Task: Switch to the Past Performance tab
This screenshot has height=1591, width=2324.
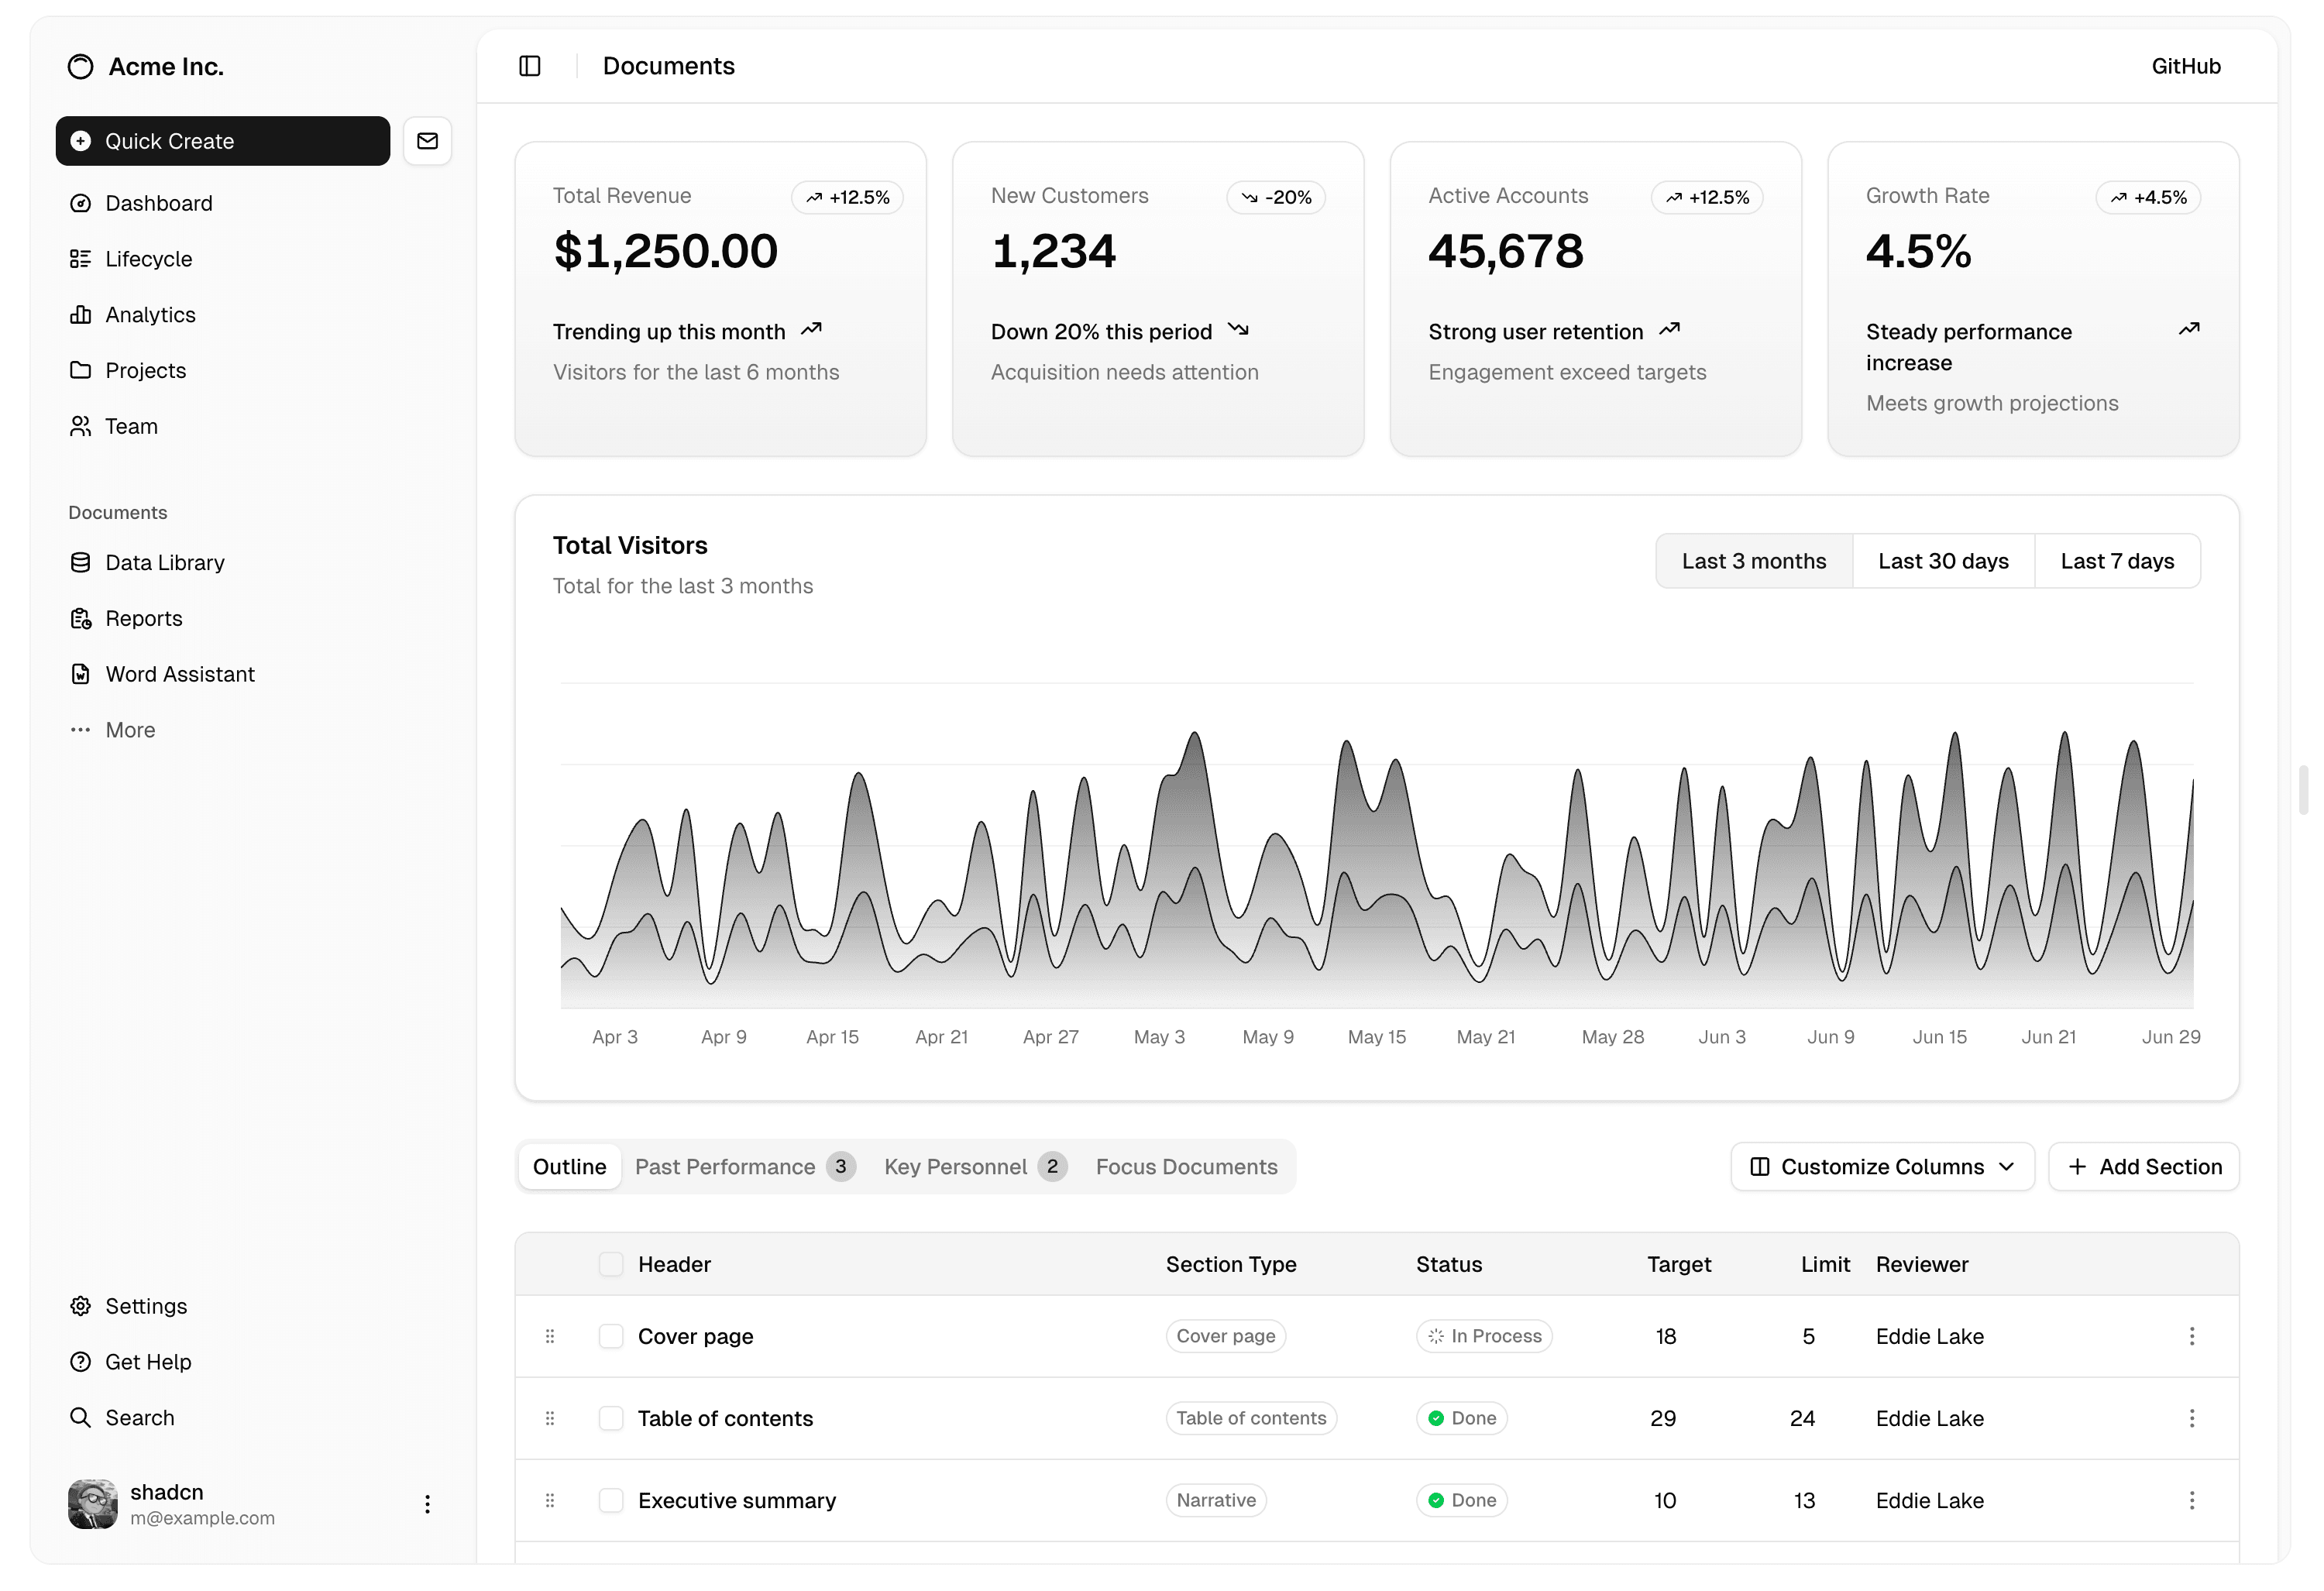Action: click(745, 1167)
